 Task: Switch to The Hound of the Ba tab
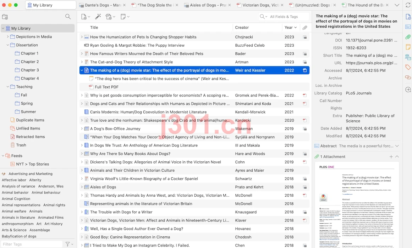[366, 5]
